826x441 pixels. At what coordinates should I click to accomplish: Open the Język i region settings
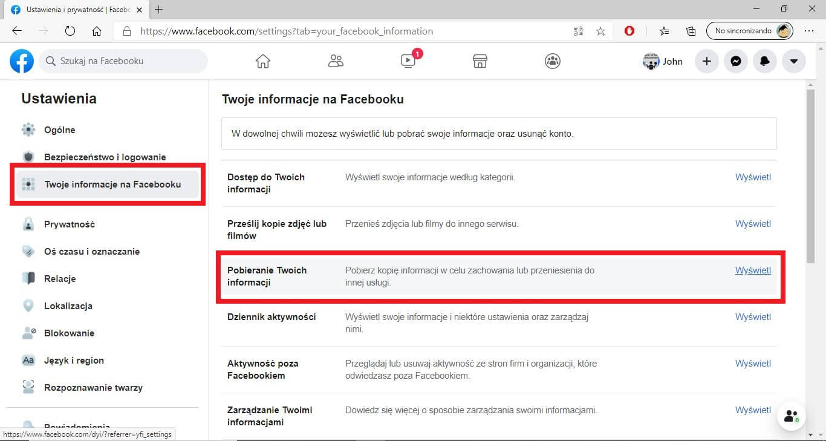pos(74,361)
